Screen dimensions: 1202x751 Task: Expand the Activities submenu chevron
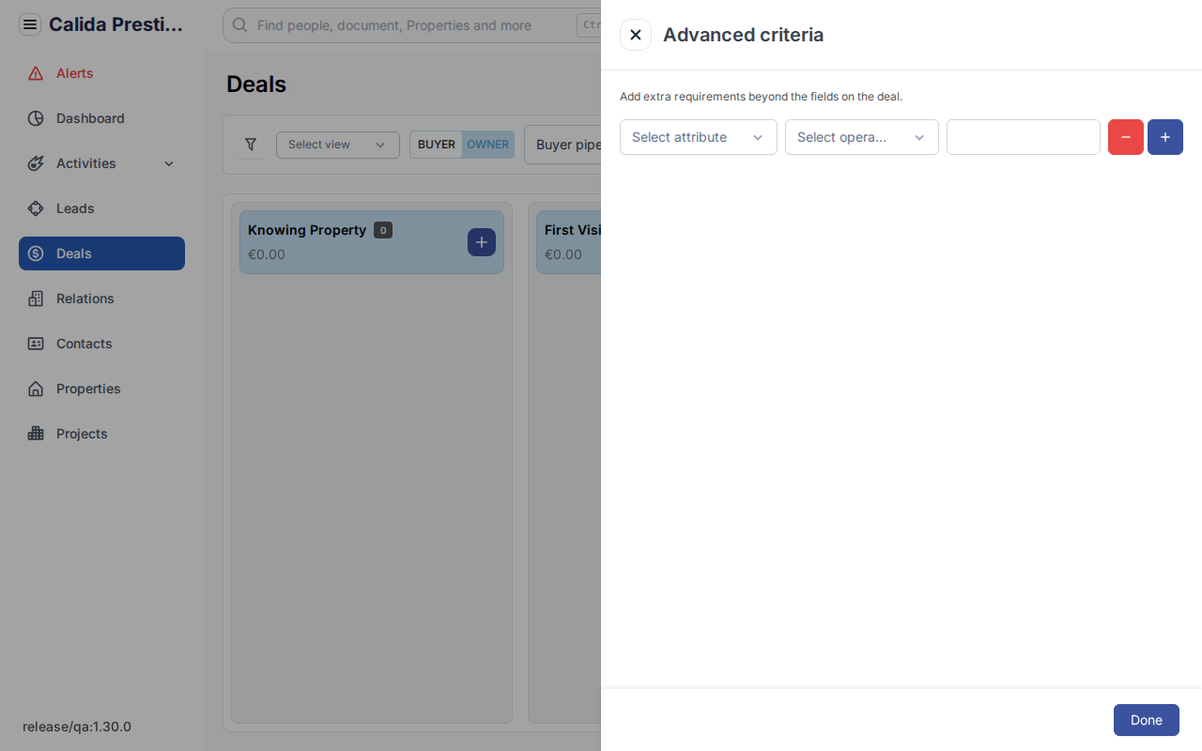point(169,163)
